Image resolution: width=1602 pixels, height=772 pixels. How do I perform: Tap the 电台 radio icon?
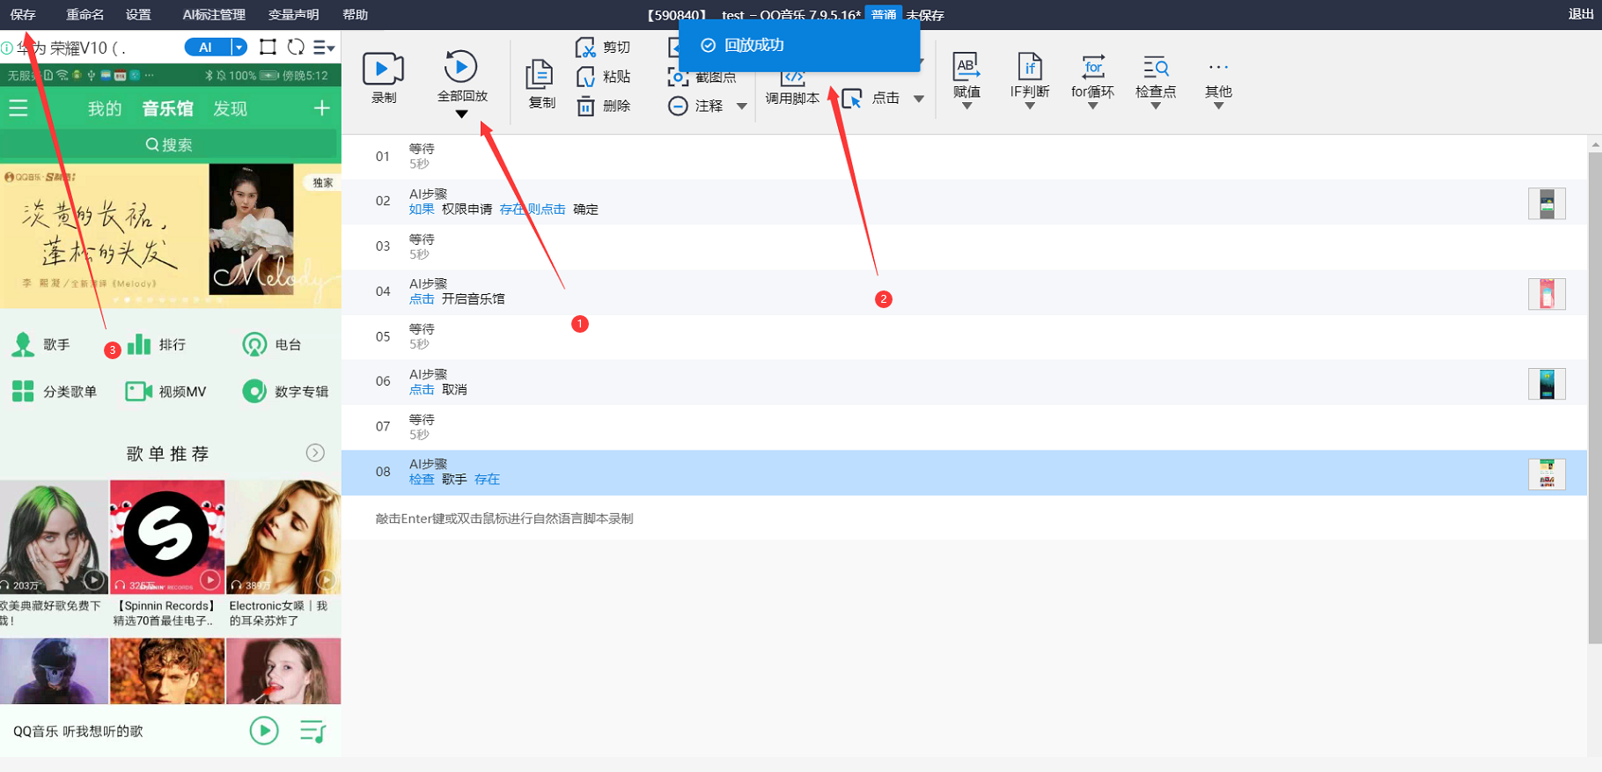(254, 344)
